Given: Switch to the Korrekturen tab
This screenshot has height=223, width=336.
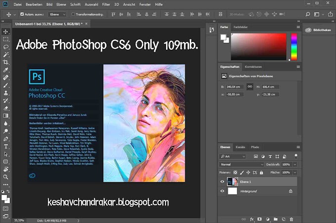Looking at the screenshot, I should point(253,67).
